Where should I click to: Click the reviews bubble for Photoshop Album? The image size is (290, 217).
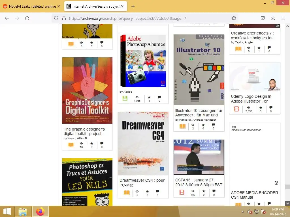[x=159, y=97]
